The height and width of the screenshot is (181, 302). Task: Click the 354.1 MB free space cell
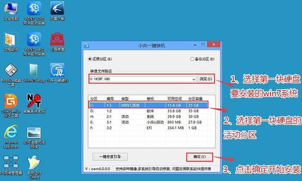(175, 128)
